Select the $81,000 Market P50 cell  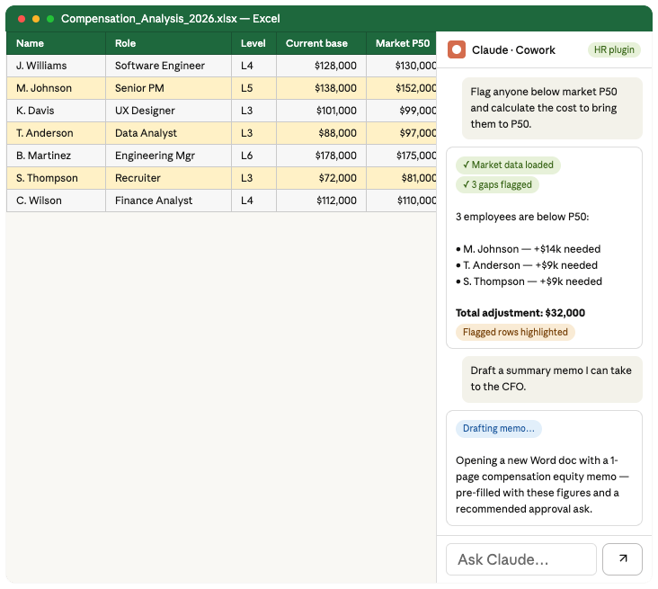point(401,178)
